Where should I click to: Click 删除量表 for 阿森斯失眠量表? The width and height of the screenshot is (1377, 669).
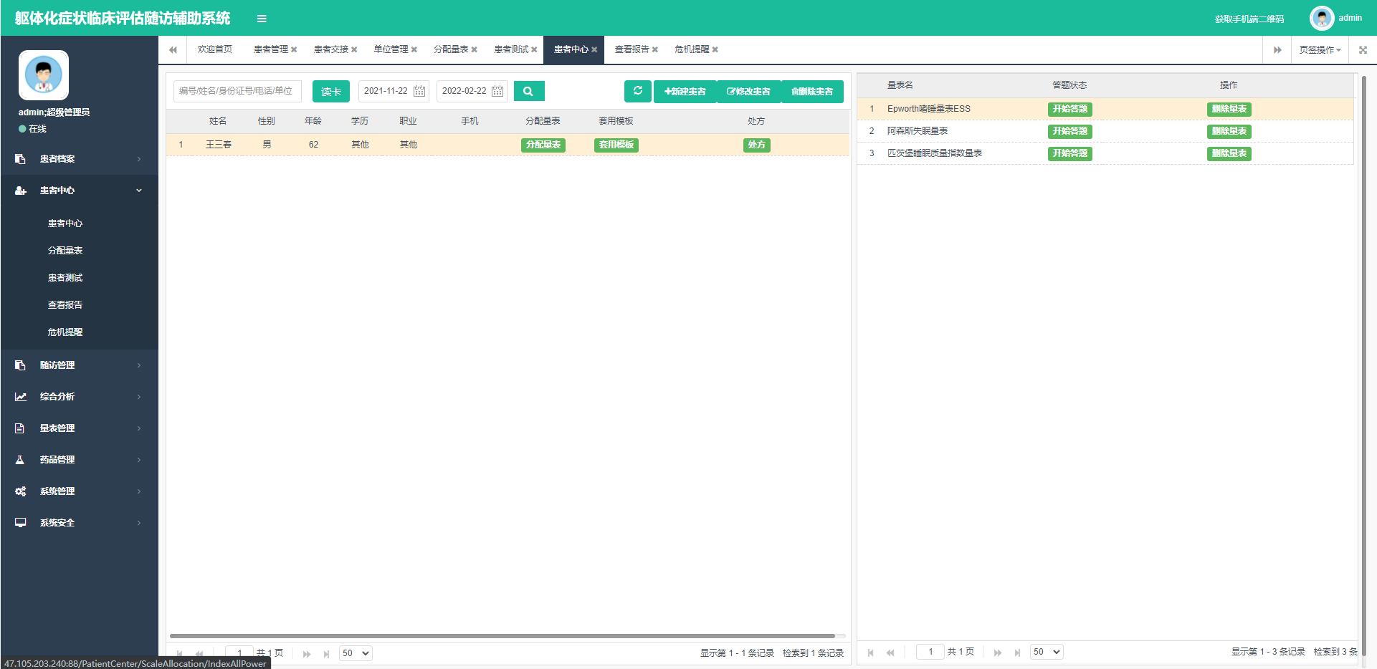pyautogui.click(x=1229, y=131)
